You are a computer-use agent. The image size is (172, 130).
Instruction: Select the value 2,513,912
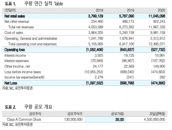pos(158,38)
